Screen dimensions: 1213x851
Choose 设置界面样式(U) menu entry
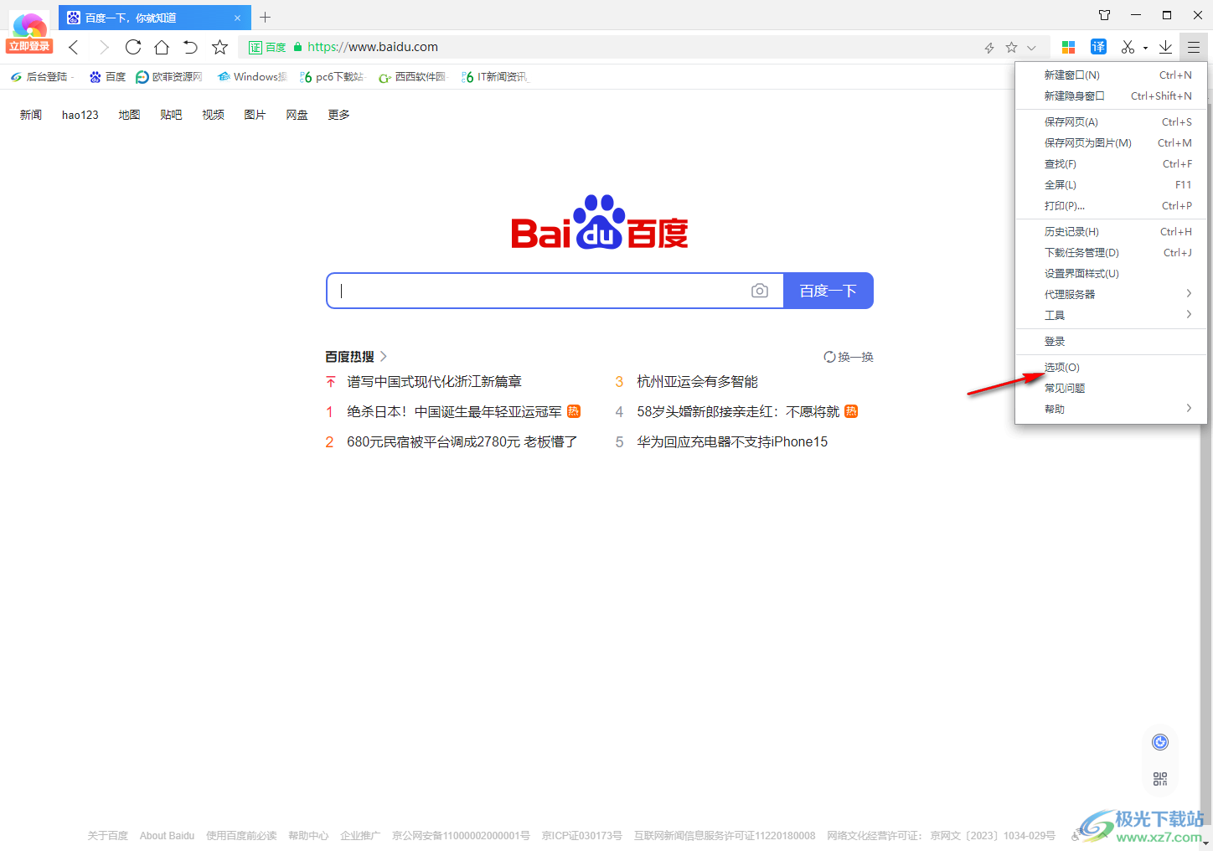(x=1111, y=274)
